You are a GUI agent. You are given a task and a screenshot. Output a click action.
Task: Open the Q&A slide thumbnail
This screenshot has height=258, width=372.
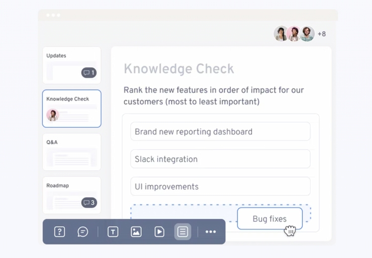[x=72, y=152]
